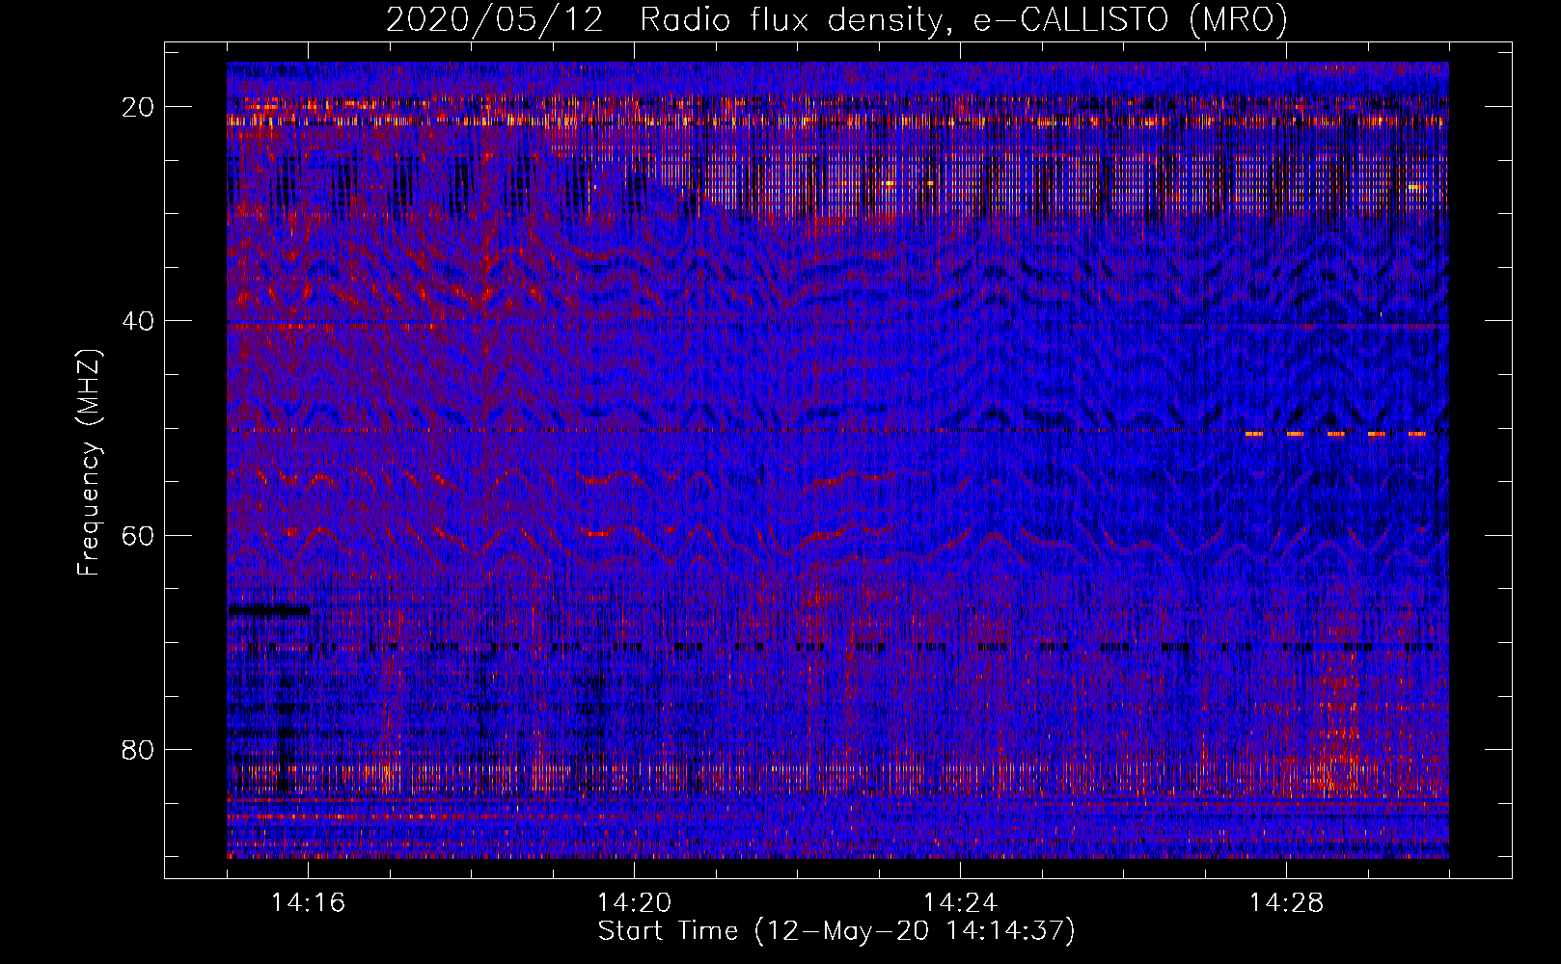Click the '14:24' time axis label

pos(960,903)
